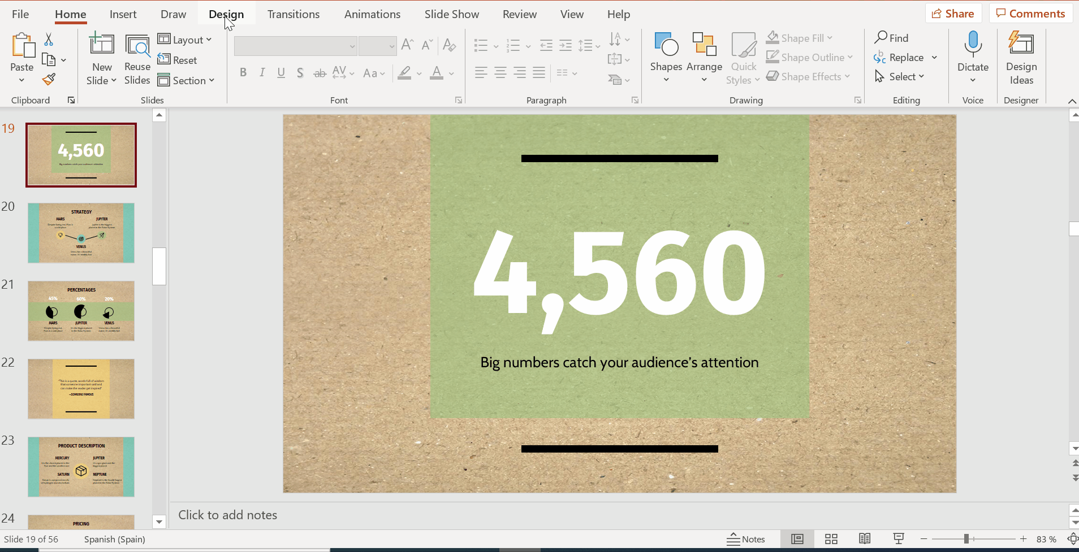1079x552 pixels.
Task: Toggle Bold formatting
Action: pos(243,73)
